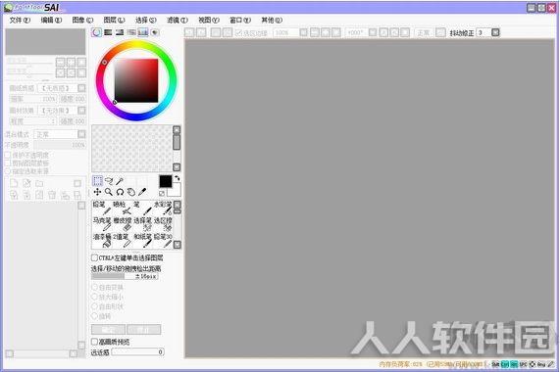Click the 远近感 value field
This screenshot has width=560, height=372.
tap(137, 352)
